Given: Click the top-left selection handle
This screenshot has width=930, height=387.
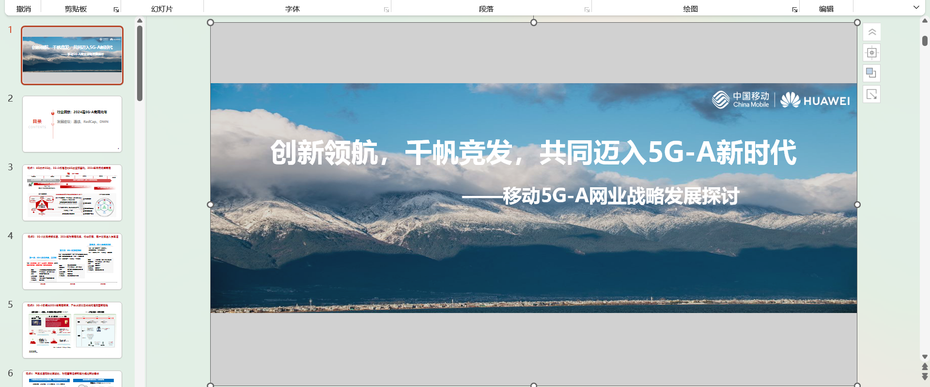Looking at the screenshot, I should click(x=210, y=22).
